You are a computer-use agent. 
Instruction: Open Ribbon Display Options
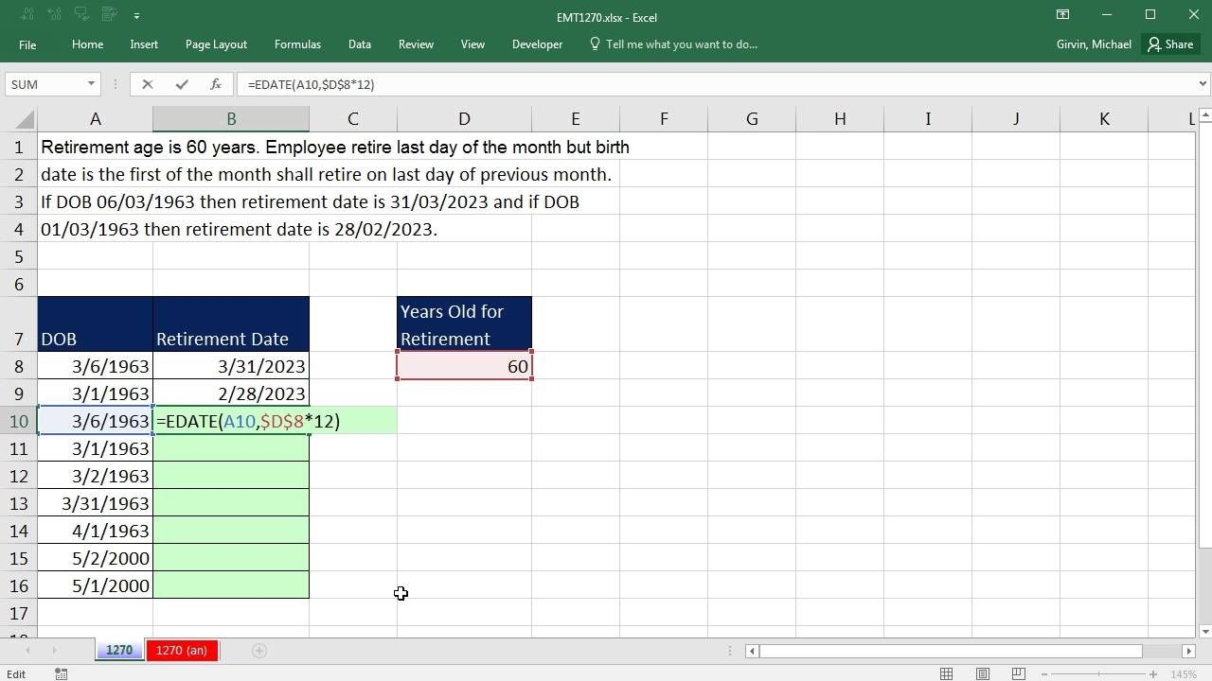click(1063, 14)
